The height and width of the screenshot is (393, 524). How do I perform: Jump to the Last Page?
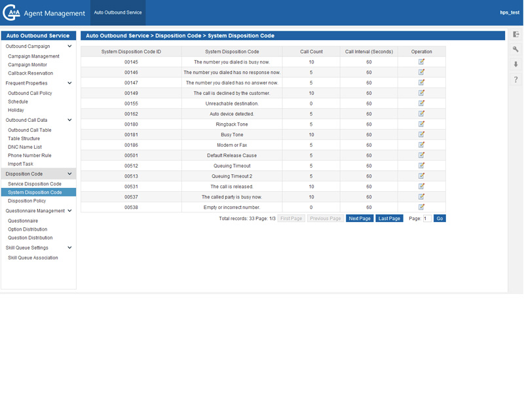click(x=389, y=218)
